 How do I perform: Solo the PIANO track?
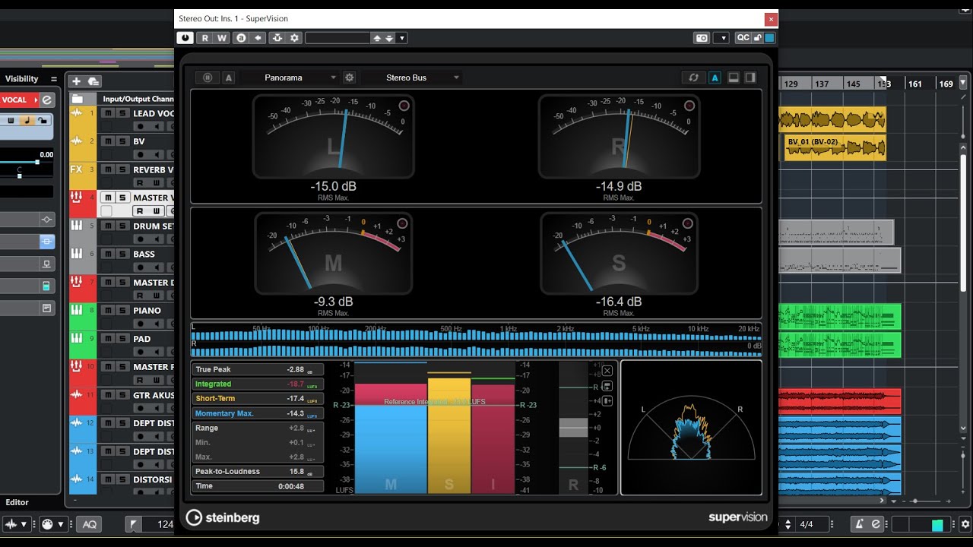(122, 310)
